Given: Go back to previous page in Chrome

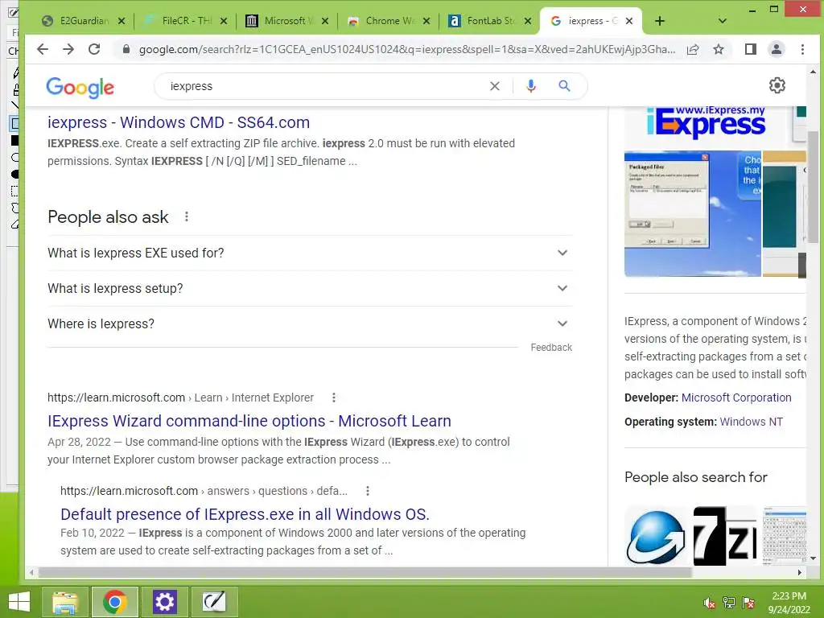Looking at the screenshot, I should [43, 49].
